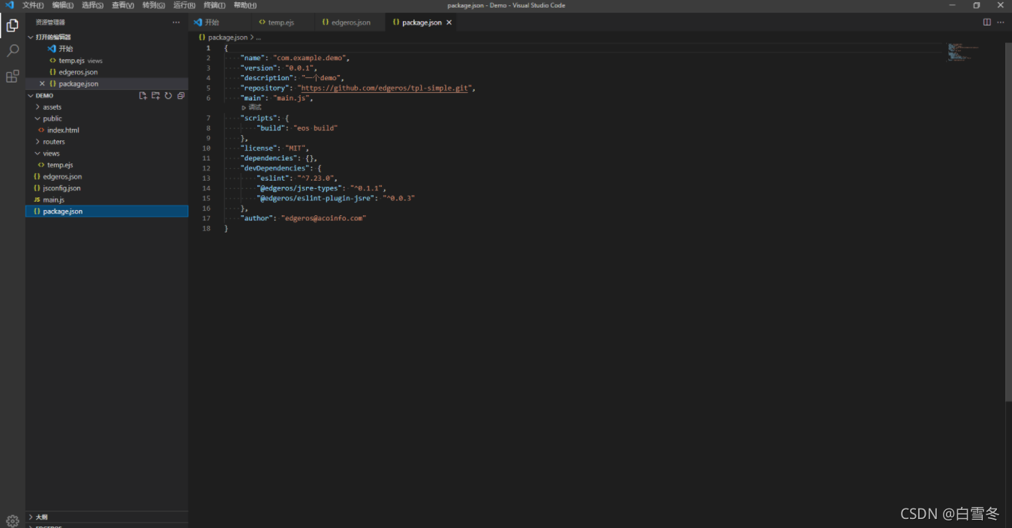Click the New Folder icon in DEMO header
This screenshot has height=528, width=1012.
click(155, 95)
